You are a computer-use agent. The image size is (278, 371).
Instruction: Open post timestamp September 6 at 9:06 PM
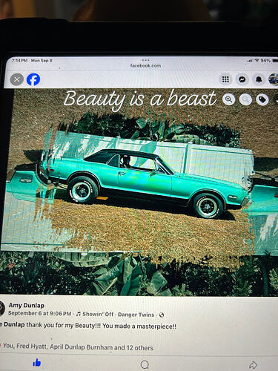40,313
